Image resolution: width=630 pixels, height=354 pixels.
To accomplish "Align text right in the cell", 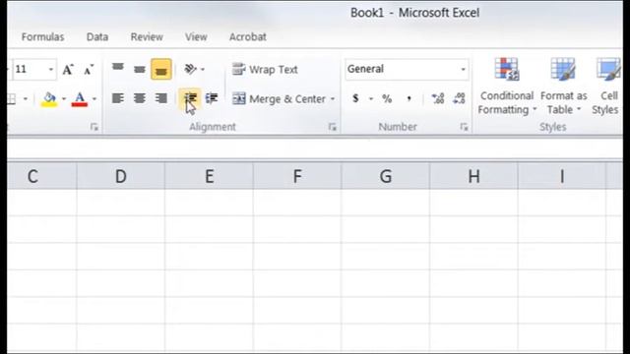I will pos(161,98).
